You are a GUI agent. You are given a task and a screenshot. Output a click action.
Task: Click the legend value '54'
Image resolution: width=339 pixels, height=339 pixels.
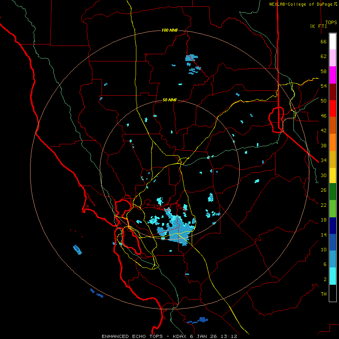pos(324,86)
